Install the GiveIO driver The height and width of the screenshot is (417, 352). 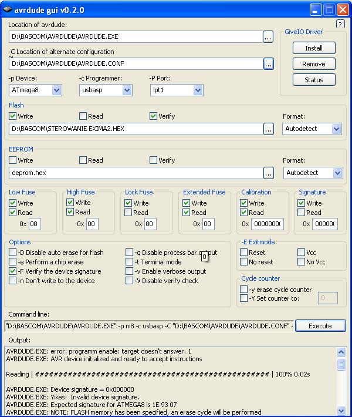click(x=313, y=48)
